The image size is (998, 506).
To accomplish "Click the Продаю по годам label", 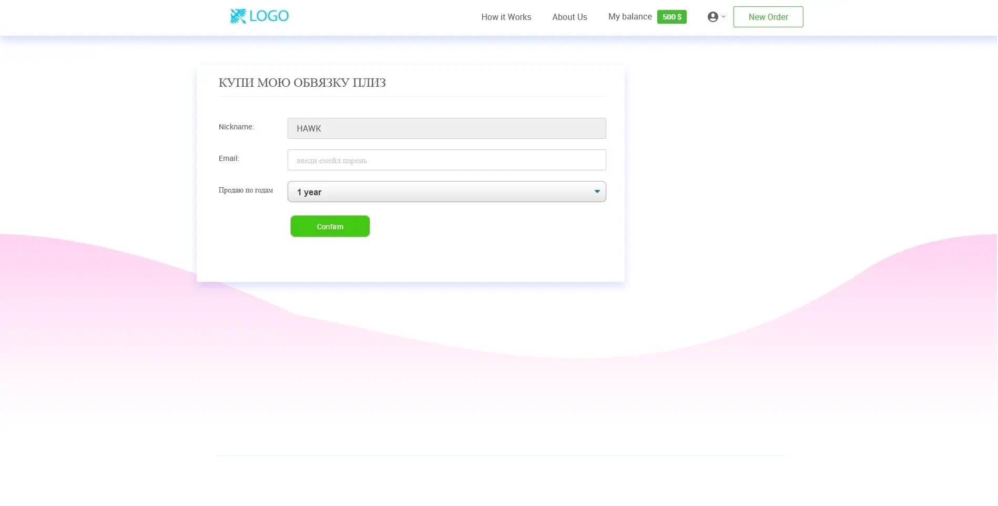I will 246,190.
